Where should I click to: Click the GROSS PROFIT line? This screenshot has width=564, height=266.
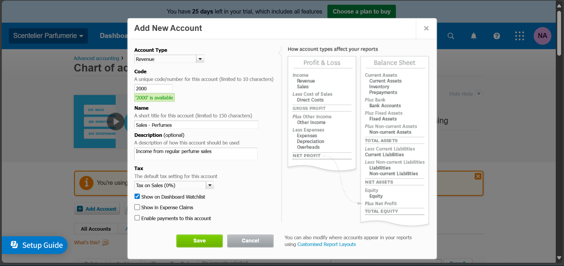[309, 108]
